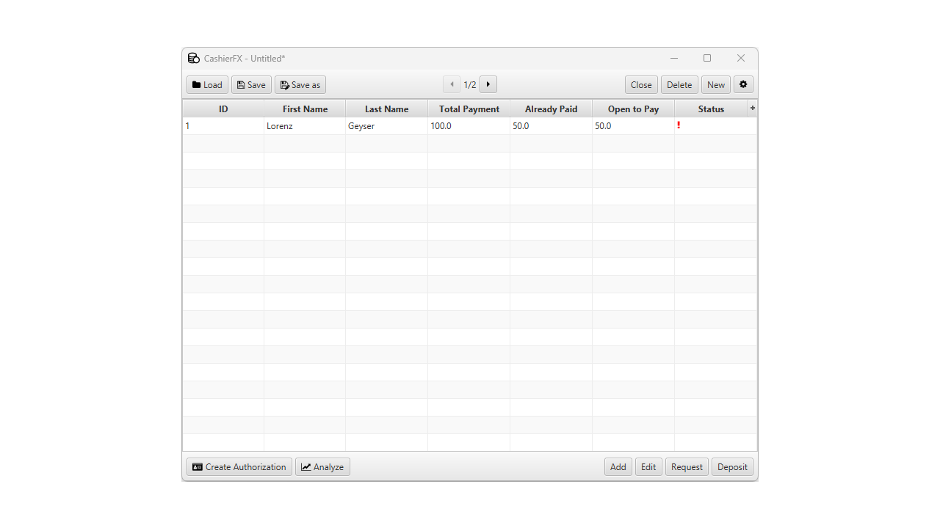This screenshot has height=528, width=940.
Task: Click the red exclamation status icon
Action: pos(679,125)
